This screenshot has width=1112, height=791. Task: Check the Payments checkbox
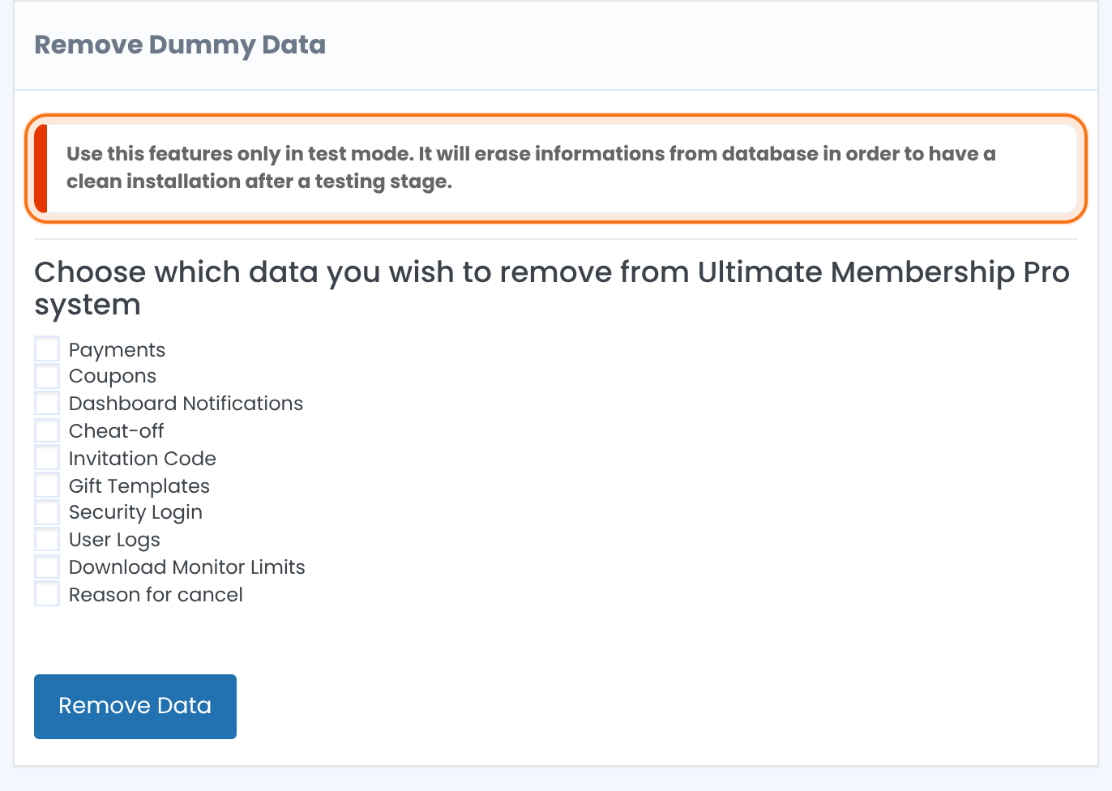coord(47,349)
